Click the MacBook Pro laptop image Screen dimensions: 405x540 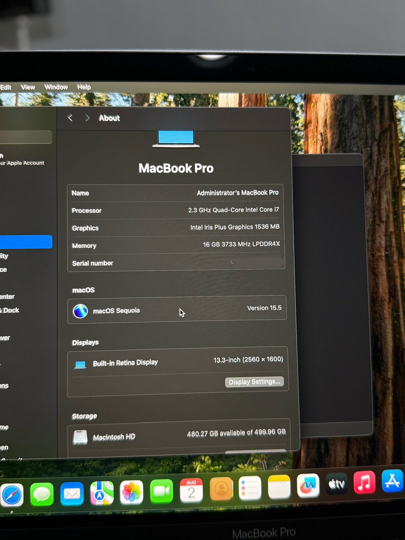(176, 139)
